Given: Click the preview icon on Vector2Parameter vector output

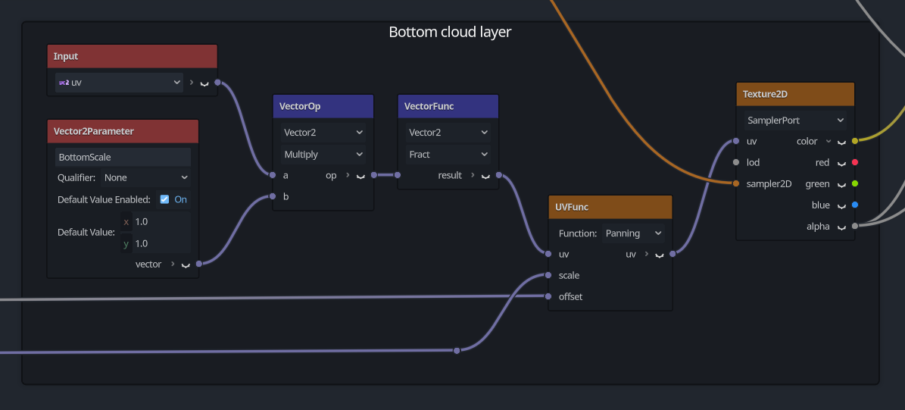Looking at the screenshot, I should click(186, 264).
